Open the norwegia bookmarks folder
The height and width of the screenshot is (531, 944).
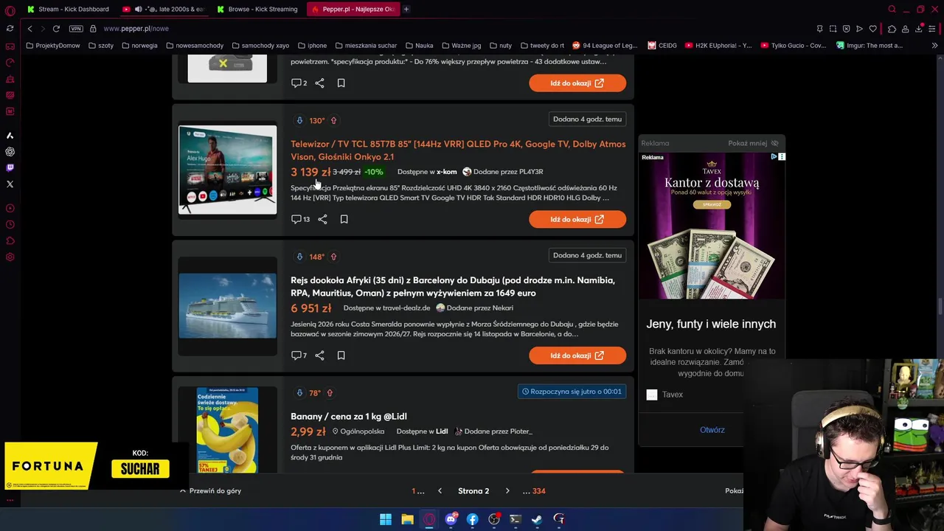[139, 45]
